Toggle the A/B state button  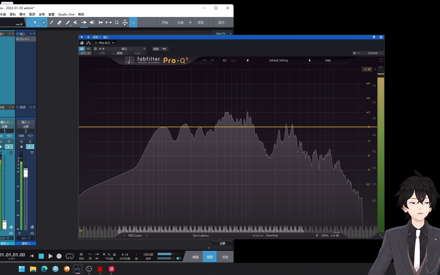point(225,60)
